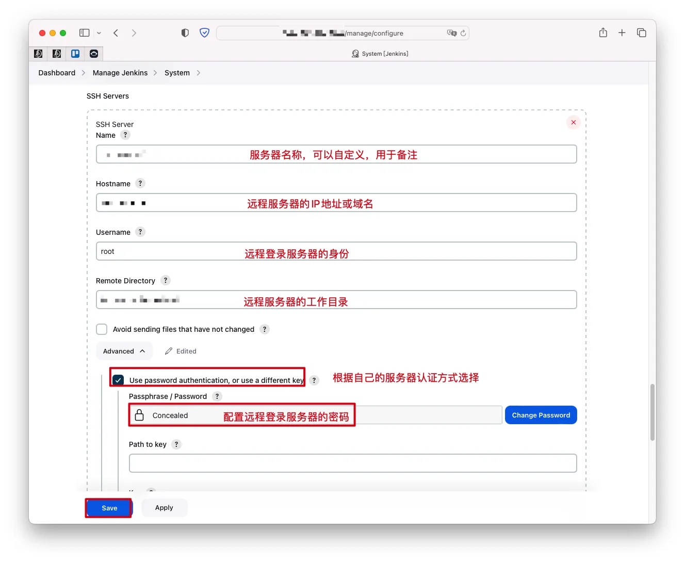
Task: Expand sidebar dropdown arrow in Safari toolbar
Action: [x=99, y=33]
